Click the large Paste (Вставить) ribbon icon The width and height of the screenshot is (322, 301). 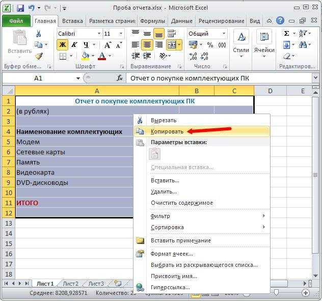tap(20, 38)
